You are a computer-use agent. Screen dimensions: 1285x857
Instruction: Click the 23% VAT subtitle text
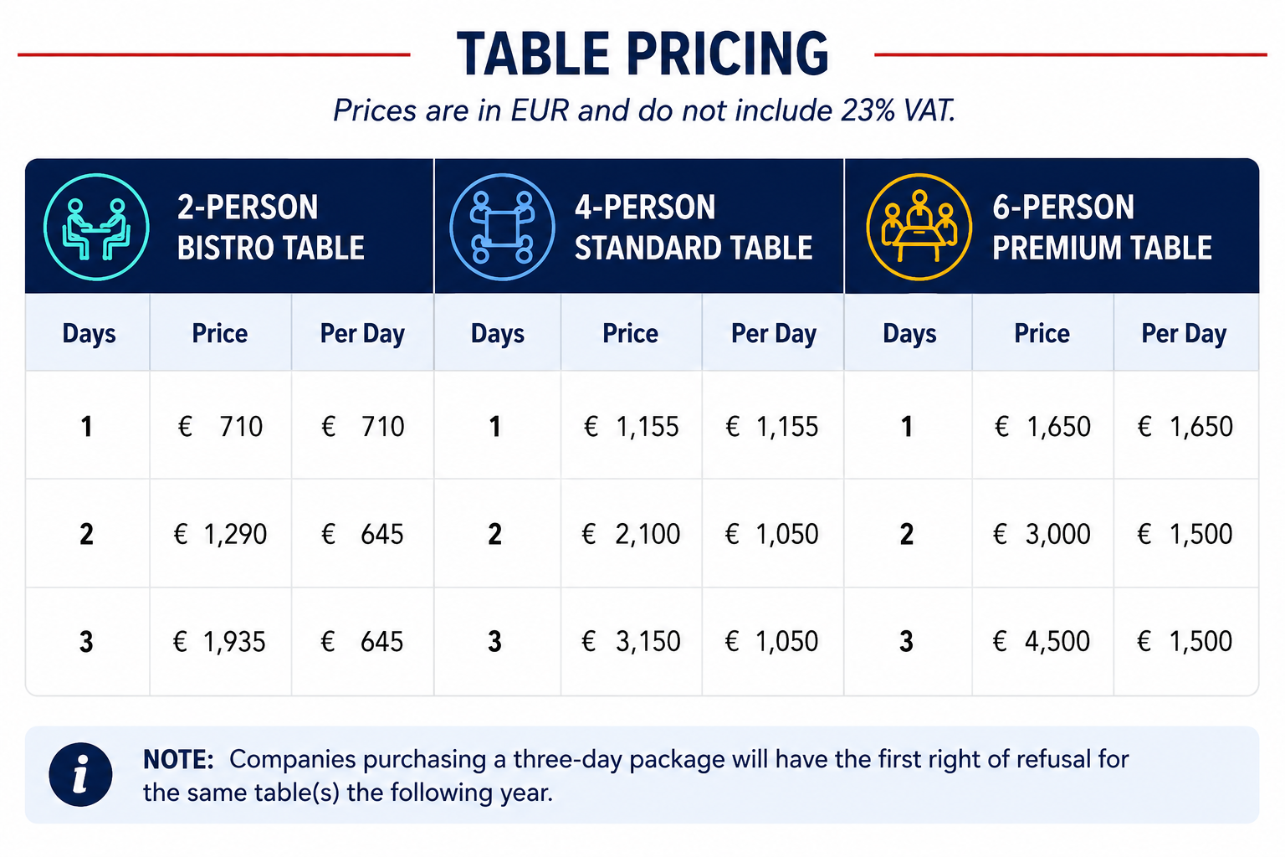(x=644, y=110)
